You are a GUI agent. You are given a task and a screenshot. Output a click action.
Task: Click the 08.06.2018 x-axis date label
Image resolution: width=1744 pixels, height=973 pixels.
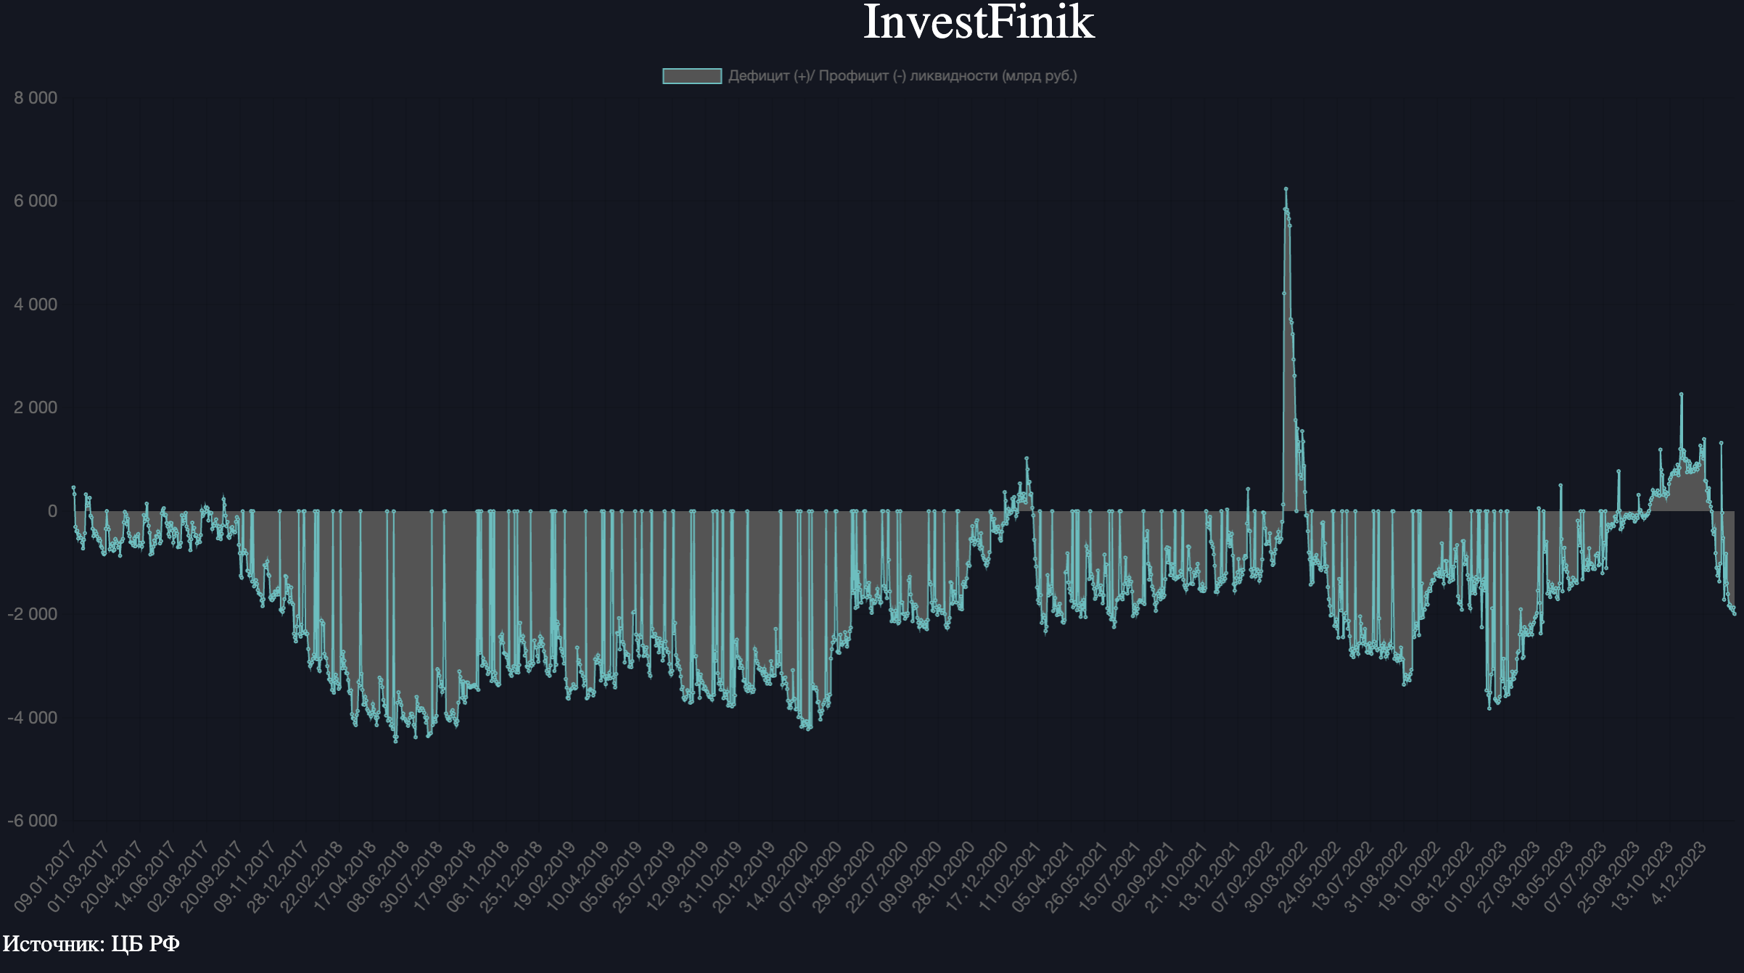click(378, 875)
